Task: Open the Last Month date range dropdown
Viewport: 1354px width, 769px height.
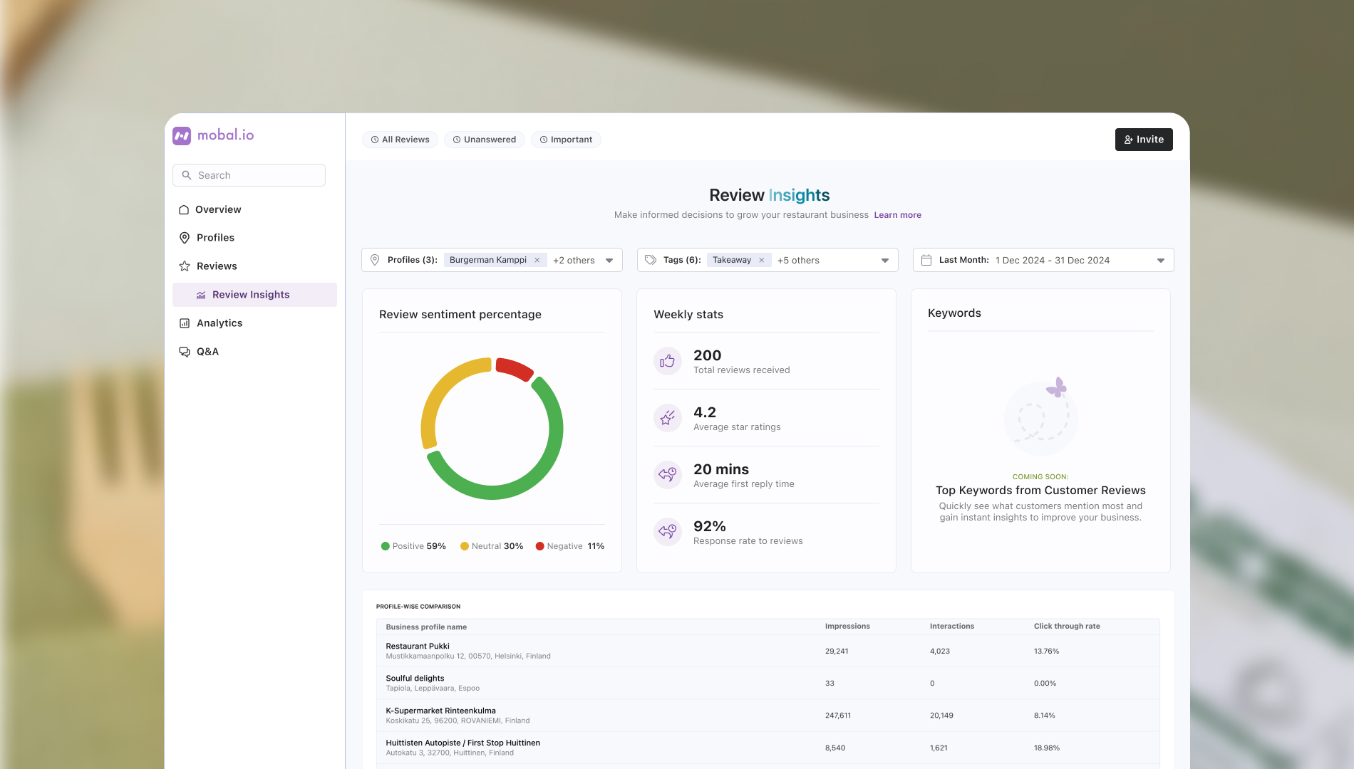Action: tap(1161, 261)
